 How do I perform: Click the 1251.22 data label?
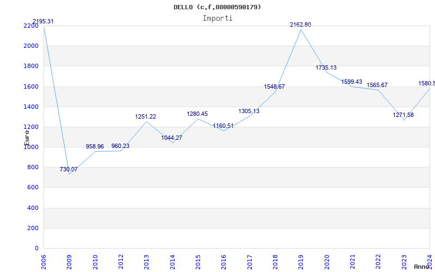(x=146, y=116)
